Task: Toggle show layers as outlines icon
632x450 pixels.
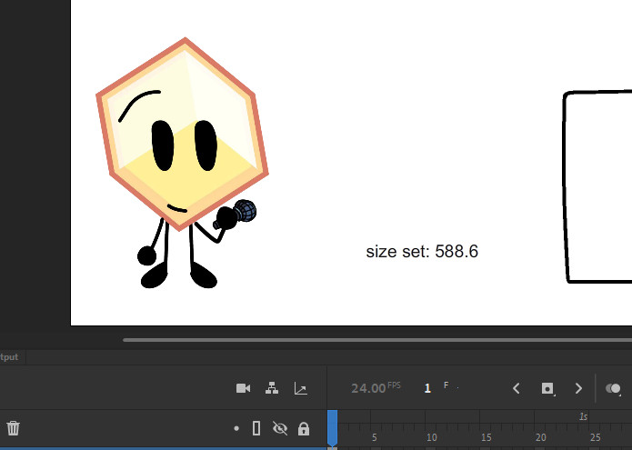Action: (256, 428)
